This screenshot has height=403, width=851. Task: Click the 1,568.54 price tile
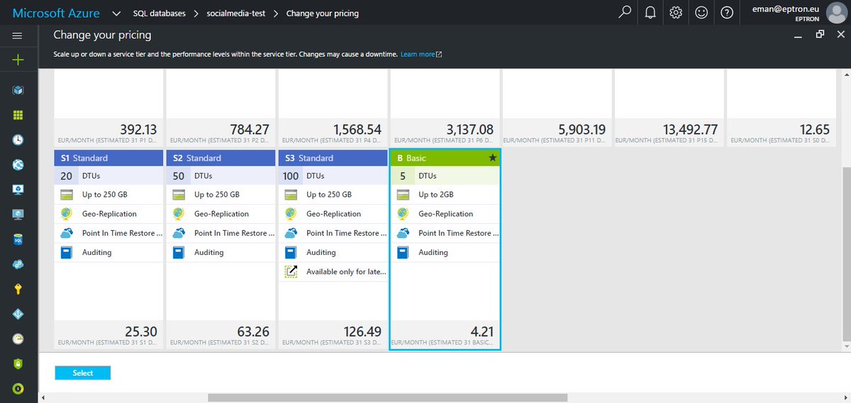coord(333,109)
